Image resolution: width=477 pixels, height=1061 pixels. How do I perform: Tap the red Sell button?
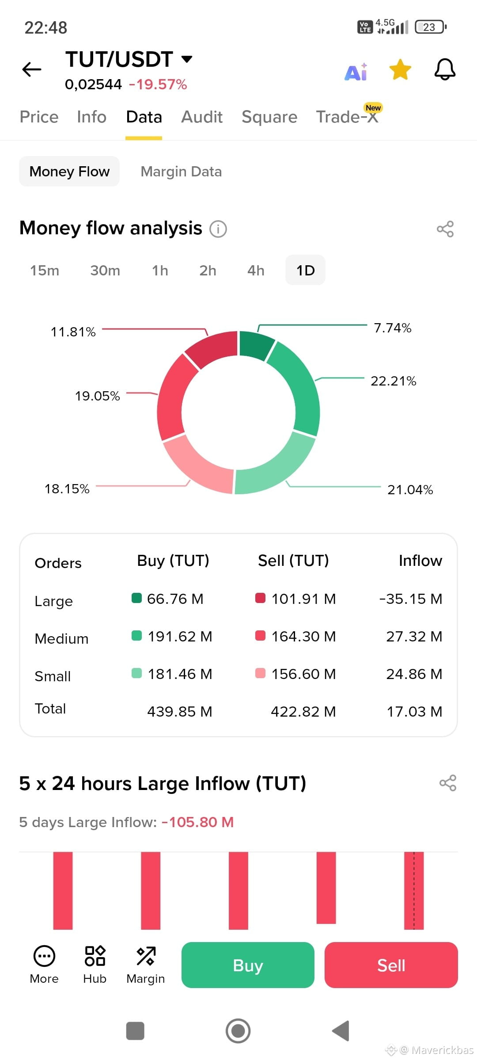point(391,965)
